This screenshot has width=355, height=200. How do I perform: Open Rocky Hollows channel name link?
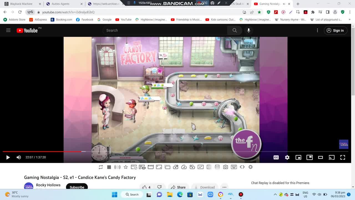pos(48,185)
